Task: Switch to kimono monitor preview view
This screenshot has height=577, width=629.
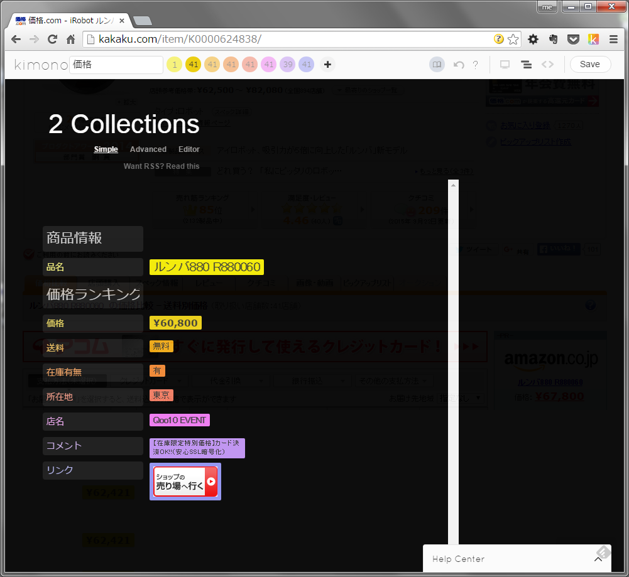Action: 505,65
